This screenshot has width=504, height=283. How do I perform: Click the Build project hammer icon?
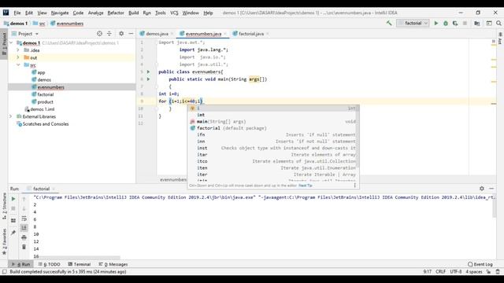389,23
